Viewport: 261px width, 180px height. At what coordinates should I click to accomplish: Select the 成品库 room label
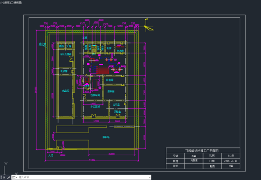point(65,91)
